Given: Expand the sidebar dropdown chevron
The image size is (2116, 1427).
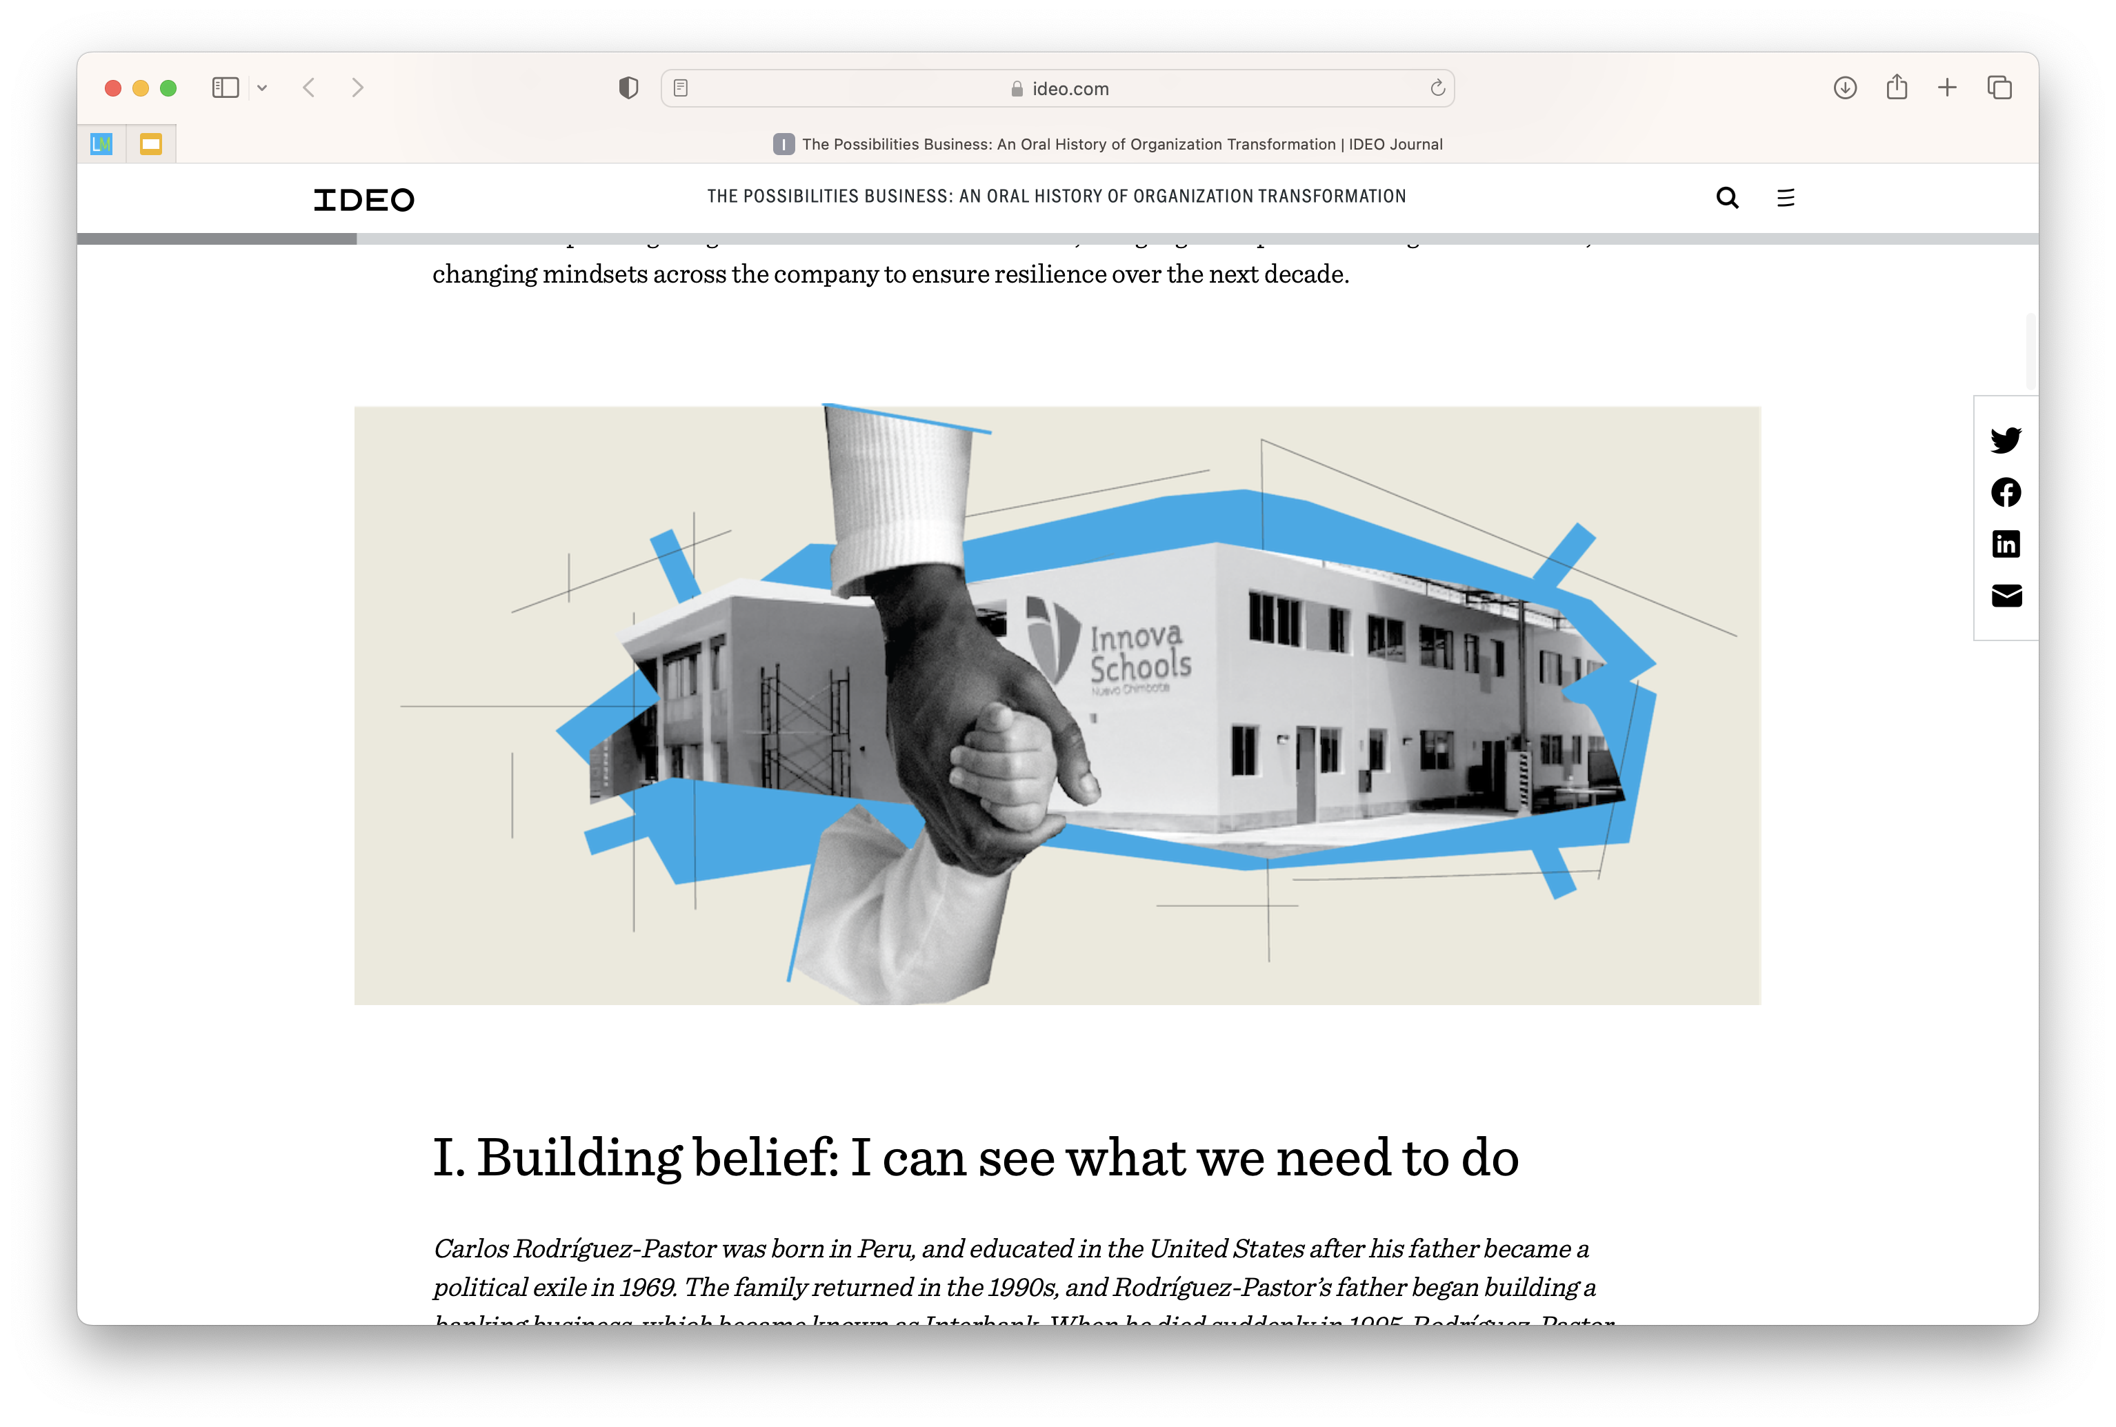Looking at the screenshot, I should tap(262, 88).
